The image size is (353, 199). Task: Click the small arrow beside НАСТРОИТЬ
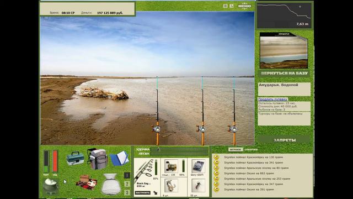pyautogui.click(x=156, y=193)
